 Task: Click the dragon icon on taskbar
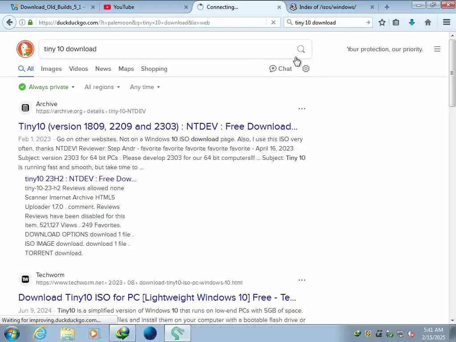coord(178,333)
